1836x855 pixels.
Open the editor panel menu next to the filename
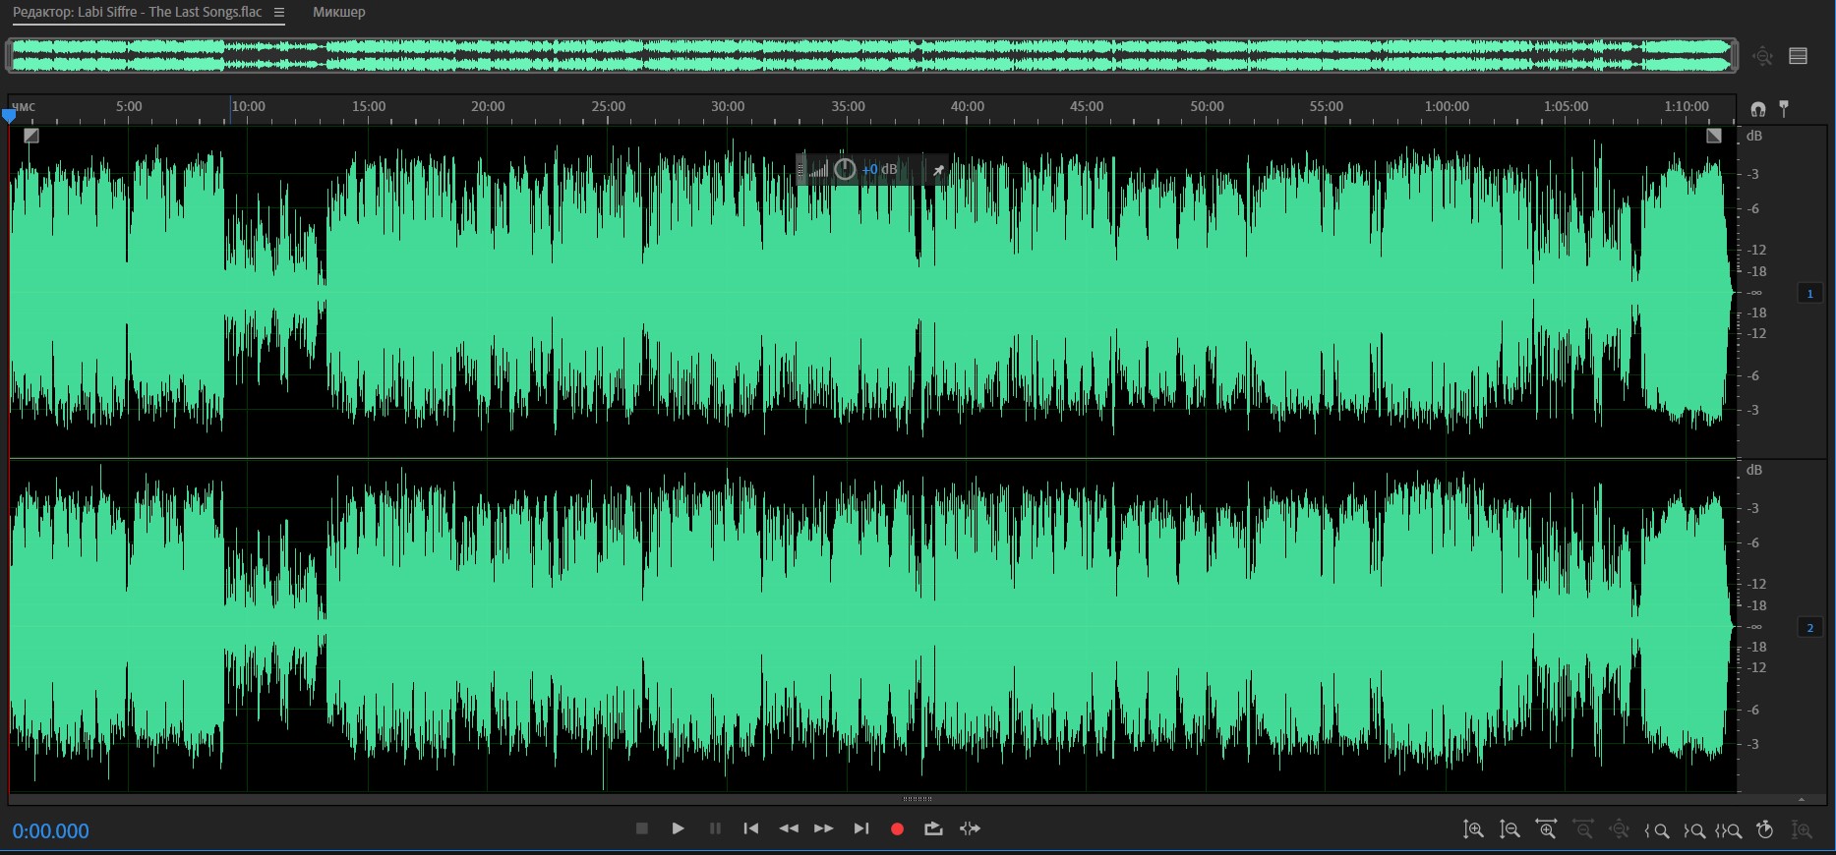pyautogui.click(x=279, y=13)
